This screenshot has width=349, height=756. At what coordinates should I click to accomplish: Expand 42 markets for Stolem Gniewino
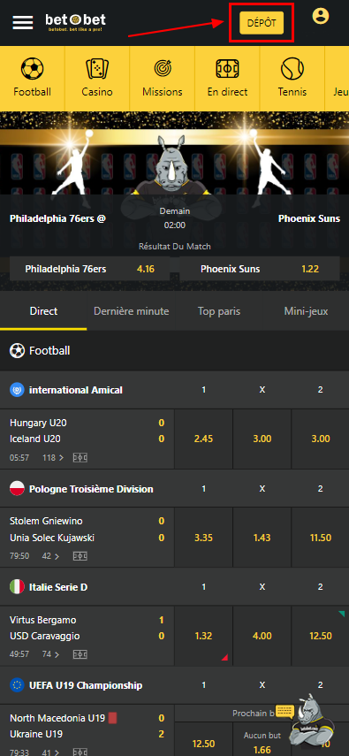click(51, 556)
